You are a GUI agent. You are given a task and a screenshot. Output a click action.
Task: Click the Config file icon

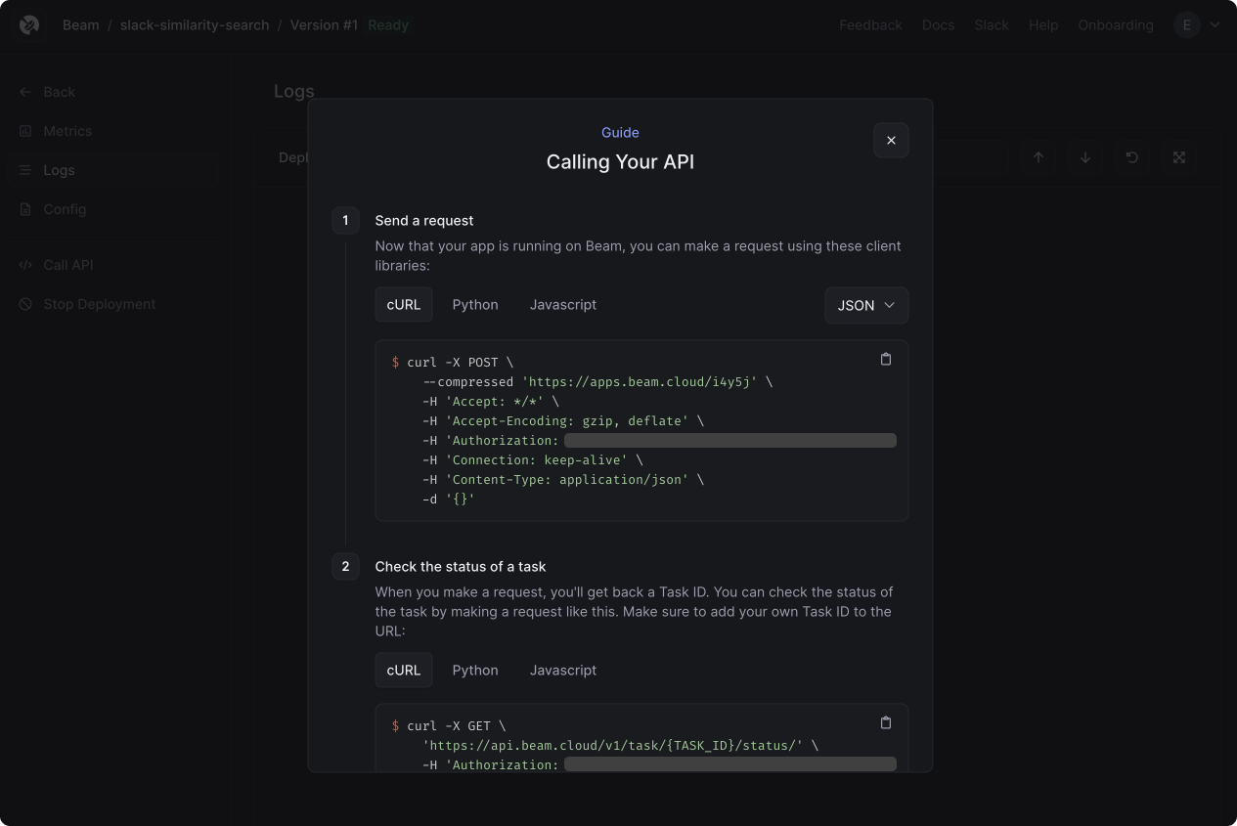point(25,209)
